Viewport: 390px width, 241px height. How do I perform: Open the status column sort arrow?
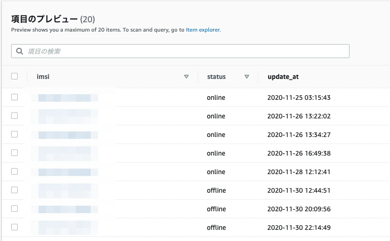247,77
